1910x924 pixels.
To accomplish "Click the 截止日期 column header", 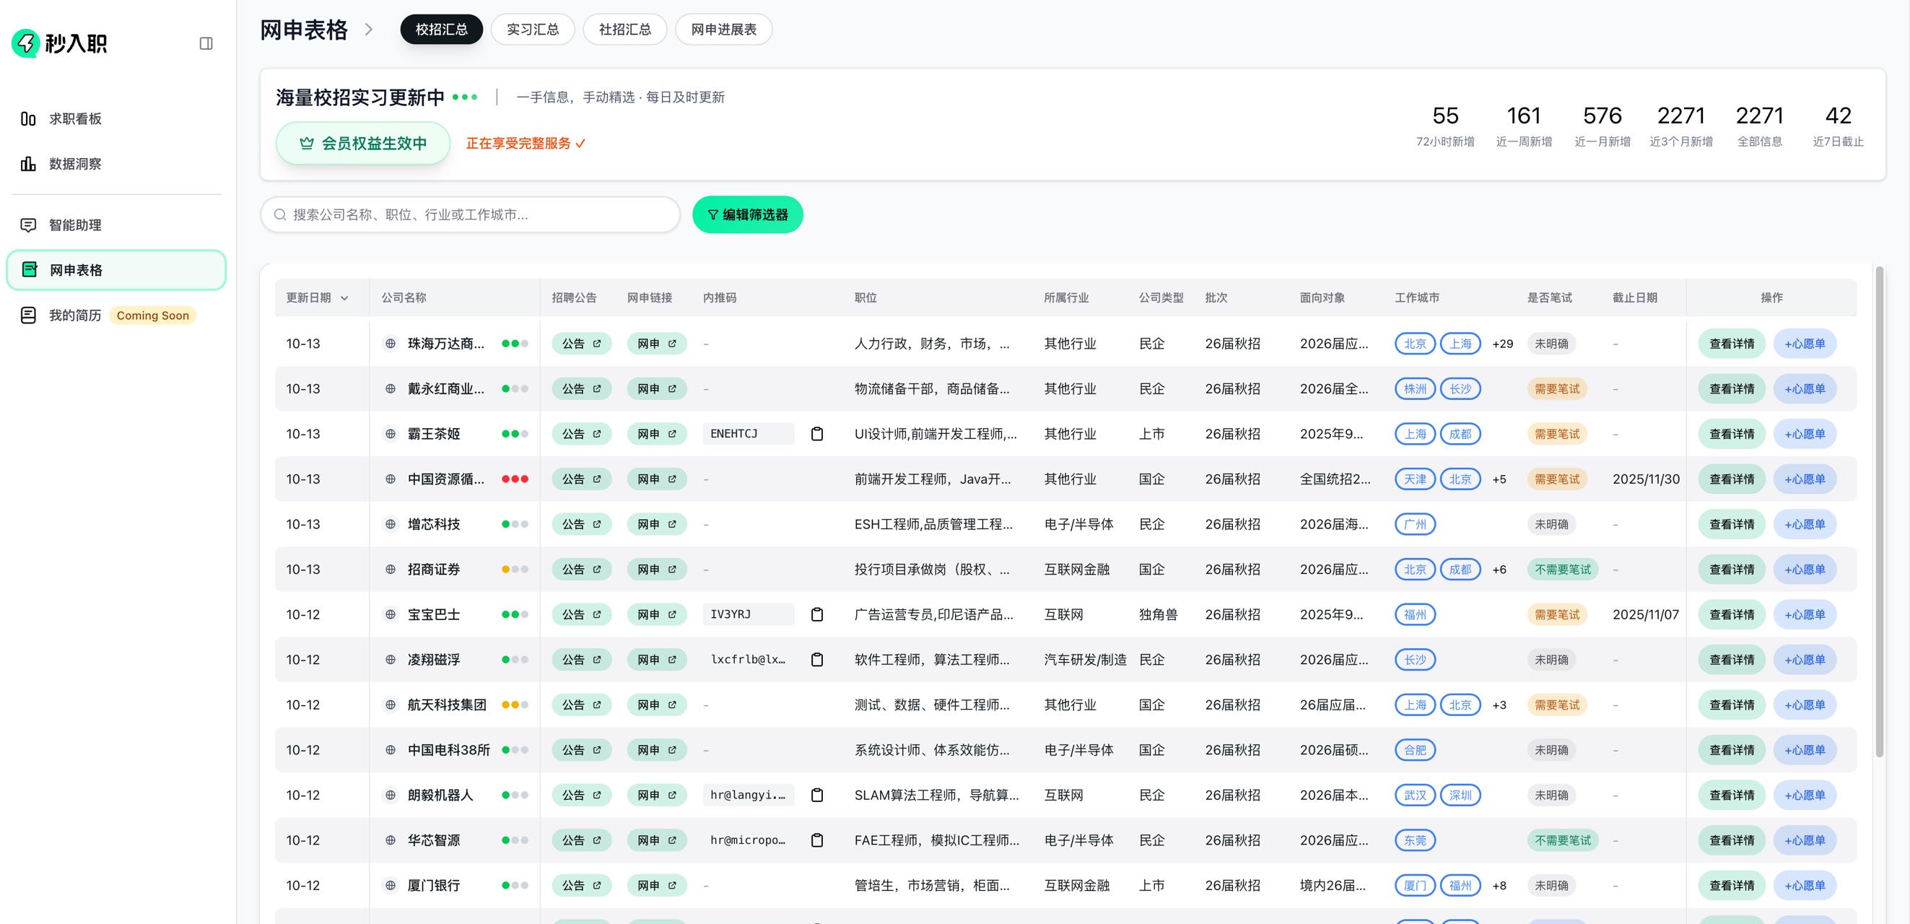I will (x=1634, y=298).
